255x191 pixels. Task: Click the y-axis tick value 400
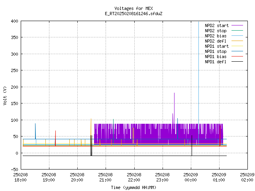14,21
